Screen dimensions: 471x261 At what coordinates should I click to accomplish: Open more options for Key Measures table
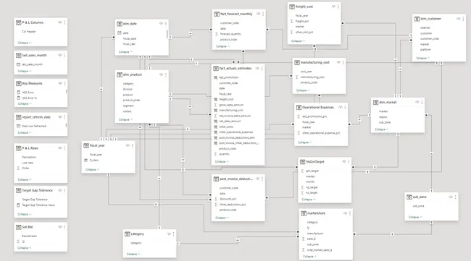[65, 83]
